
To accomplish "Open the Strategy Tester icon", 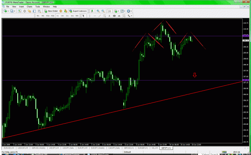I will click(39, 11).
